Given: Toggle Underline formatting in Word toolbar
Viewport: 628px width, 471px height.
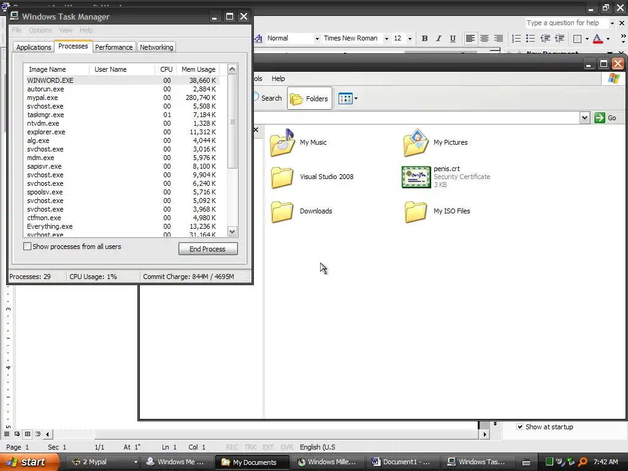Looking at the screenshot, I should [x=453, y=39].
